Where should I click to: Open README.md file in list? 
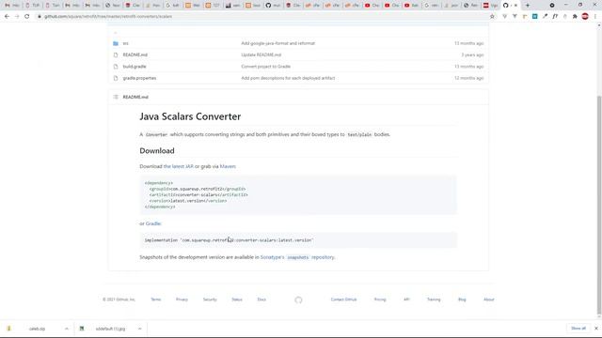tap(135, 54)
